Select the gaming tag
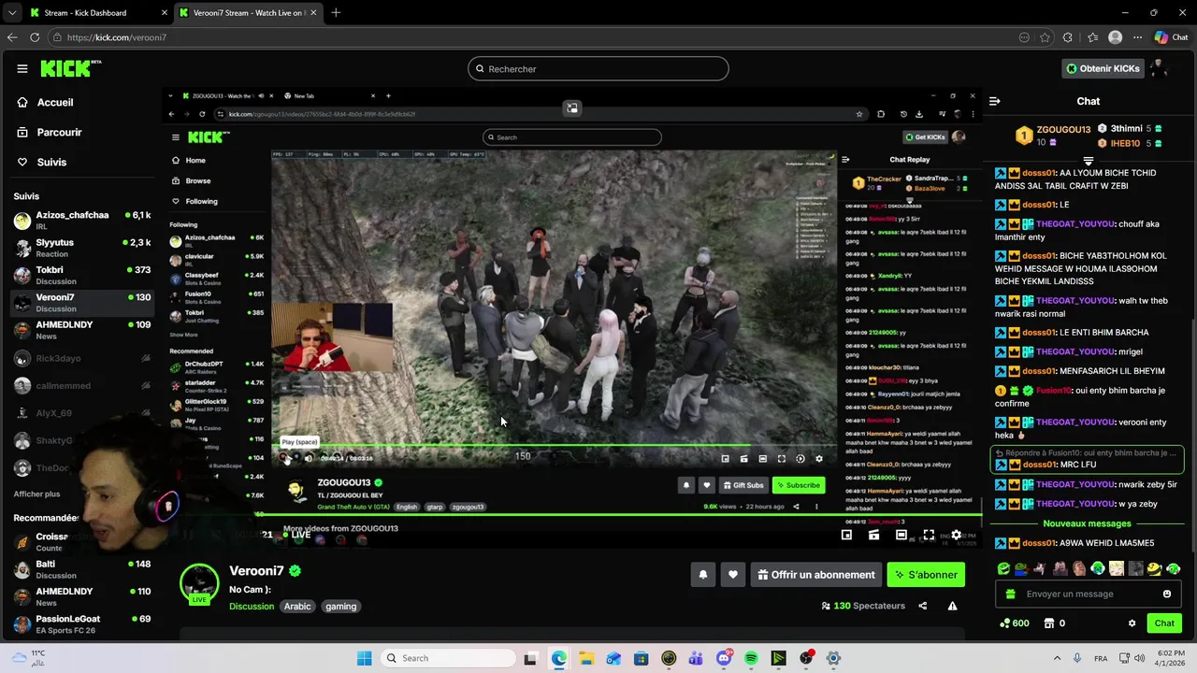Screen dimensions: 1197x673 [340, 607]
